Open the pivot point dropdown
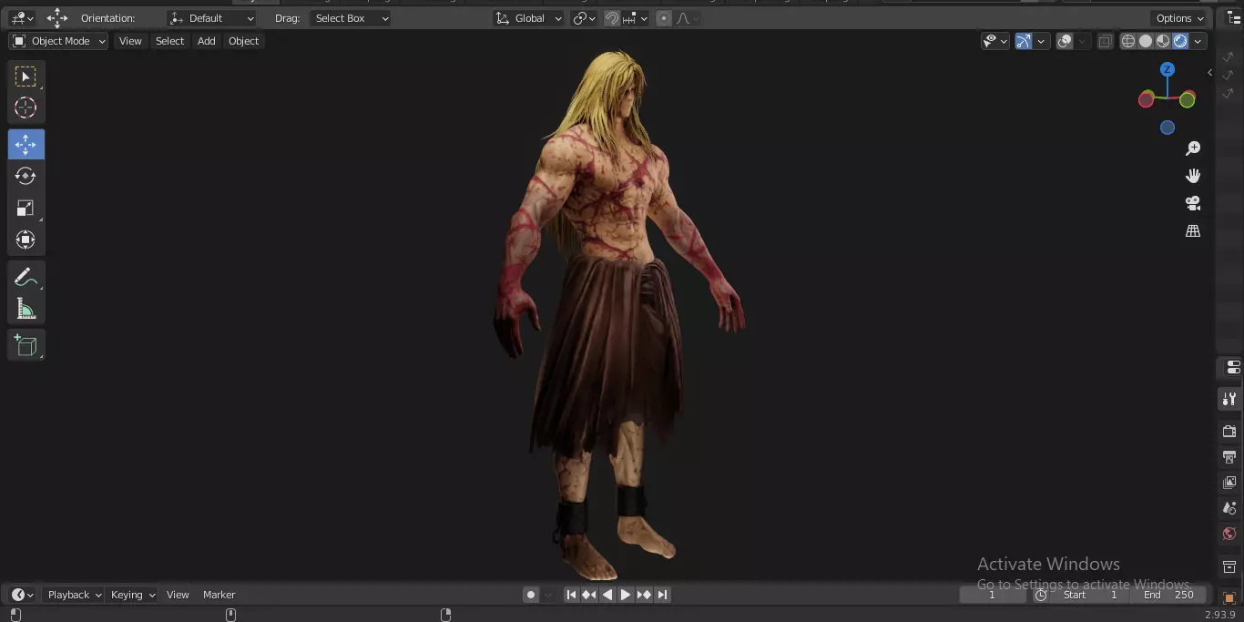This screenshot has height=622, width=1244. 585,18
